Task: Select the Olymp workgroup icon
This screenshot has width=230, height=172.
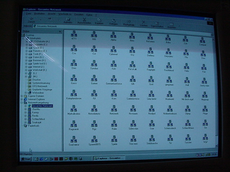Action: 188,110
